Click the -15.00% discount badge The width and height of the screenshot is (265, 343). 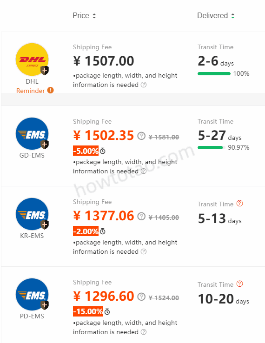(x=88, y=311)
